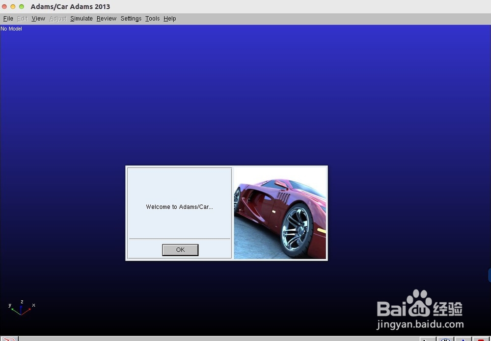Close the Adams/Car window with the red button
This screenshot has height=341, width=491.
pyautogui.click(x=4, y=6)
